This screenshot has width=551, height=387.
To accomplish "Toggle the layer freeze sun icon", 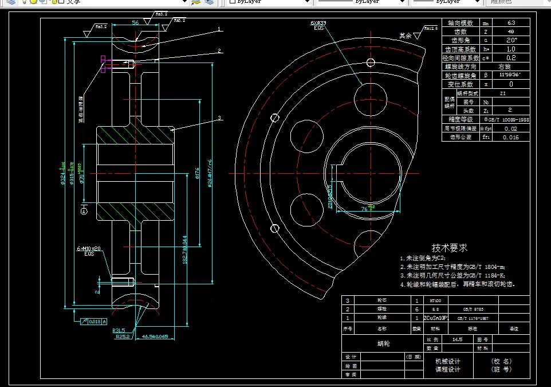I will pyautogui.click(x=33, y=2).
